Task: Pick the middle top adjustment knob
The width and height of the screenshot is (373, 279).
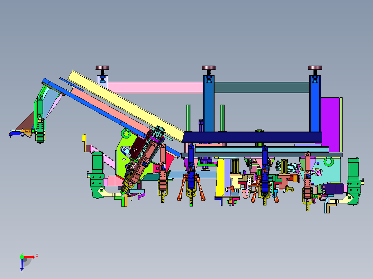Action: coord(209,68)
